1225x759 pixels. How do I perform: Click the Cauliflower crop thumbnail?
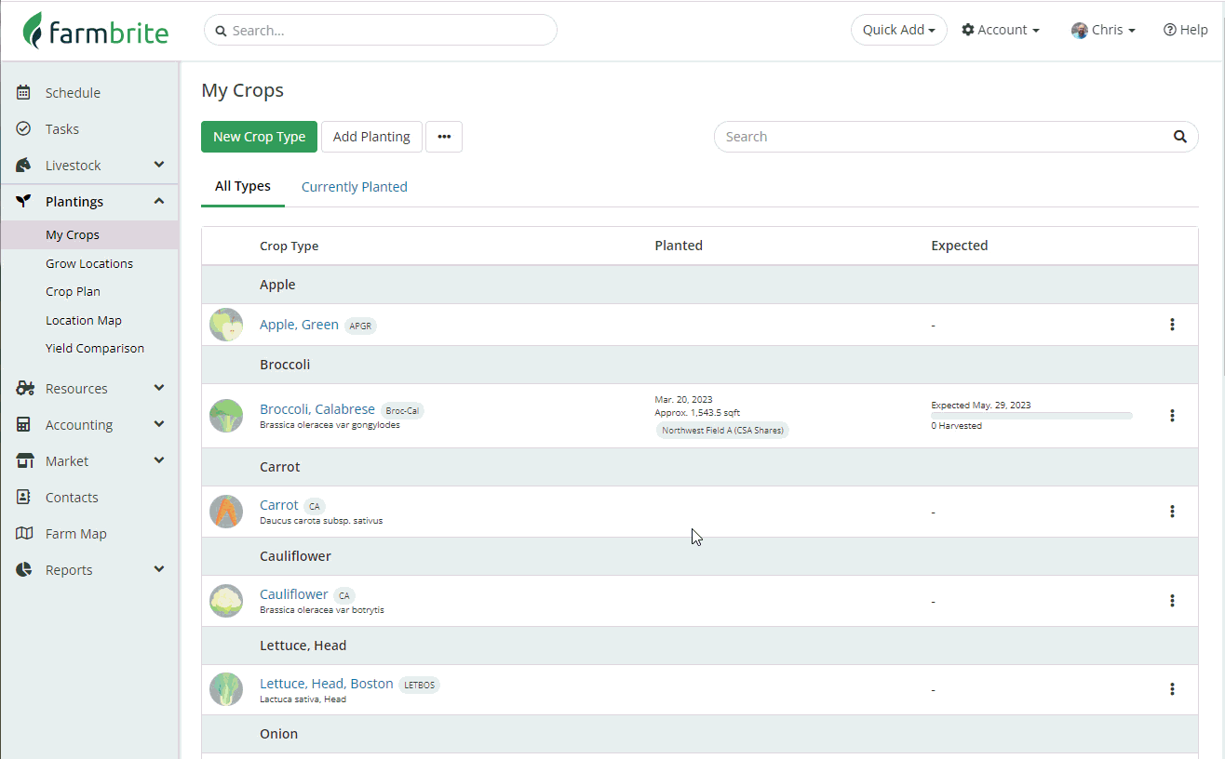(x=226, y=601)
